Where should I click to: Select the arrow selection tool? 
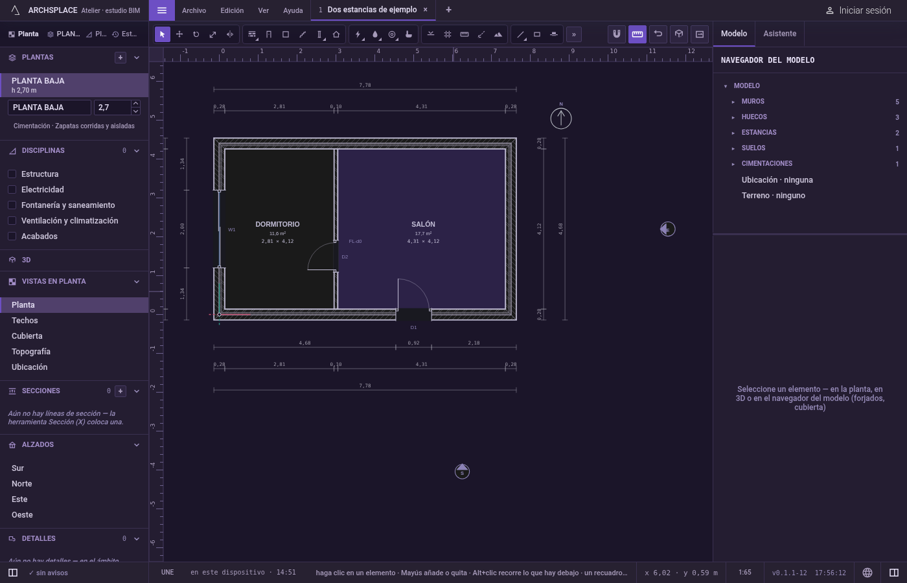[x=163, y=34]
